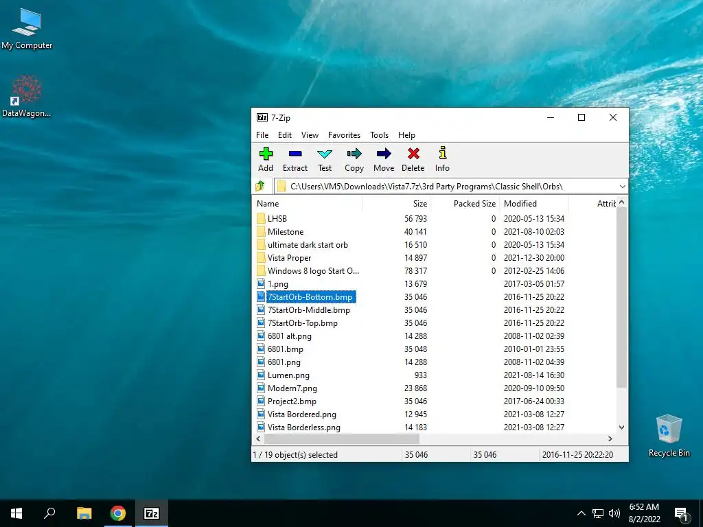
Task: Click the address path field
Action: pyautogui.click(x=450, y=187)
